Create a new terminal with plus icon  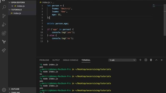(x=140, y=60)
